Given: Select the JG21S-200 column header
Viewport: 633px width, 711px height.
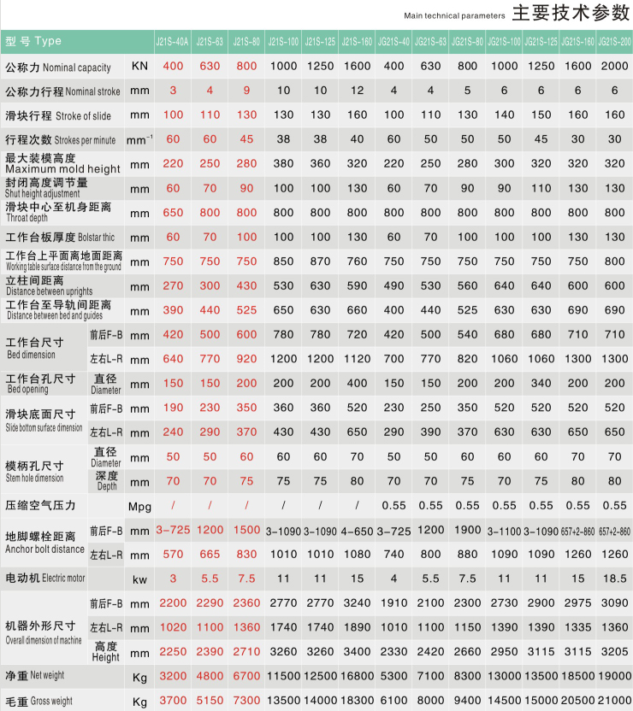Looking at the screenshot, I should tap(614, 42).
